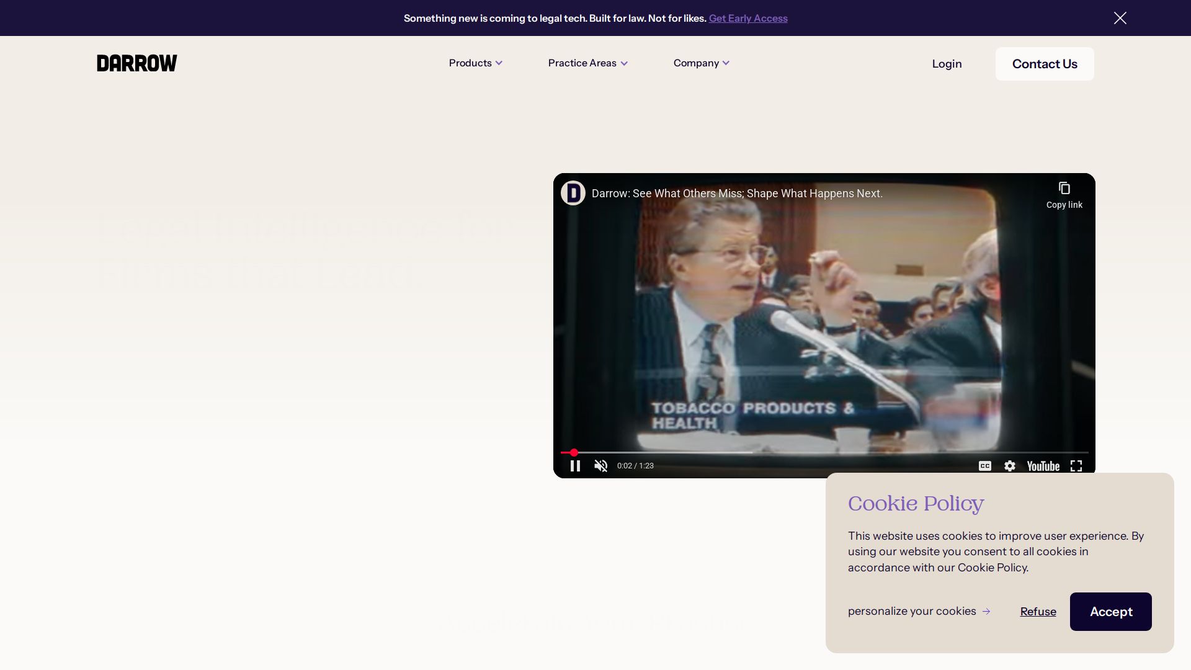Open video on YouTube logo
1191x670 pixels.
1043,466
